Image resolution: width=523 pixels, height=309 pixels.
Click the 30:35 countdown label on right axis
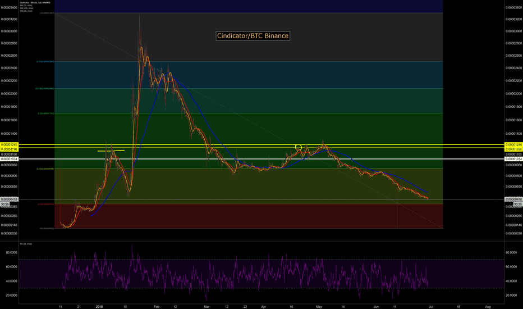tap(517, 204)
